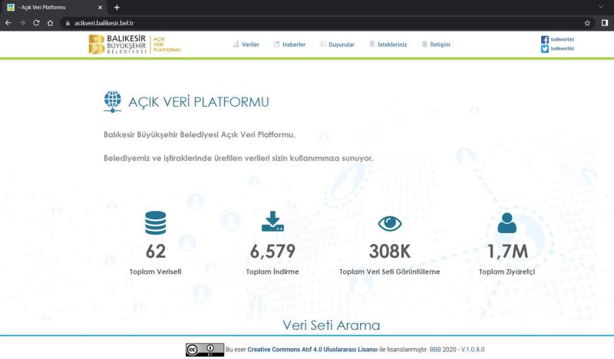Go to the browser home page button

pyautogui.click(x=50, y=23)
